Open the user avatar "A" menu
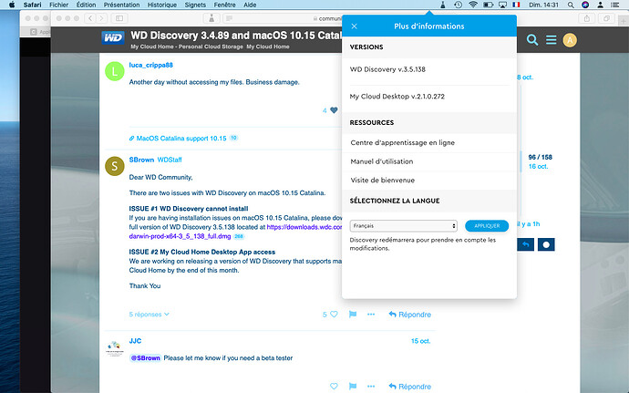 click(x=570, y=40)
